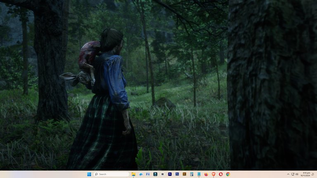Click the taskbar Search box
317x178 pixels.
point(111,174)
